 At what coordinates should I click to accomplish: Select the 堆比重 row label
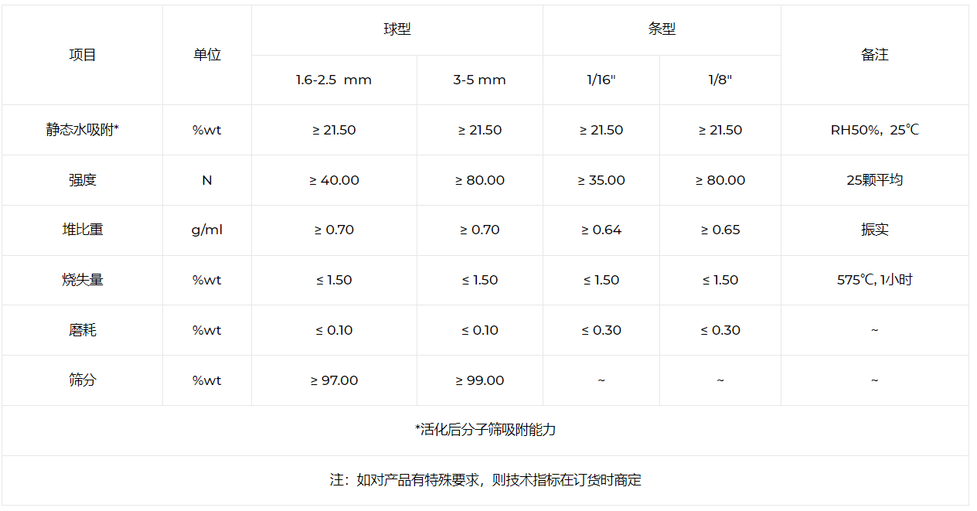82,230
